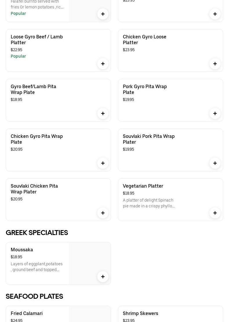Click the Seafood Plates section heading
The height and width of the screenshot is (322, 233).
(x=34, y=296)
